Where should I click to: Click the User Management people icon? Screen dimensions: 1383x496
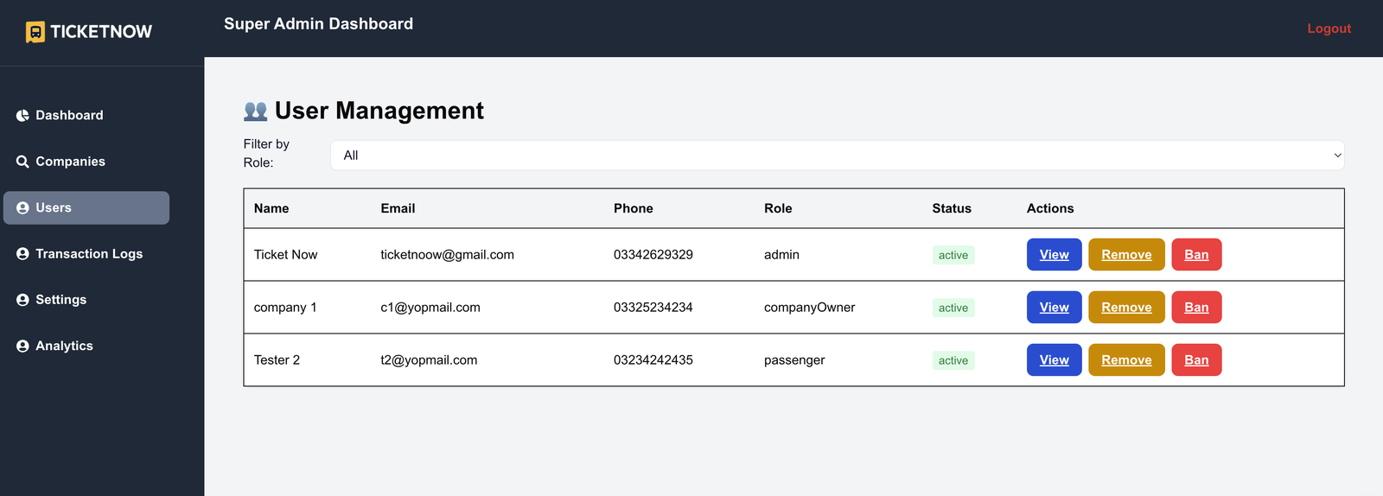tap(255, 111)
